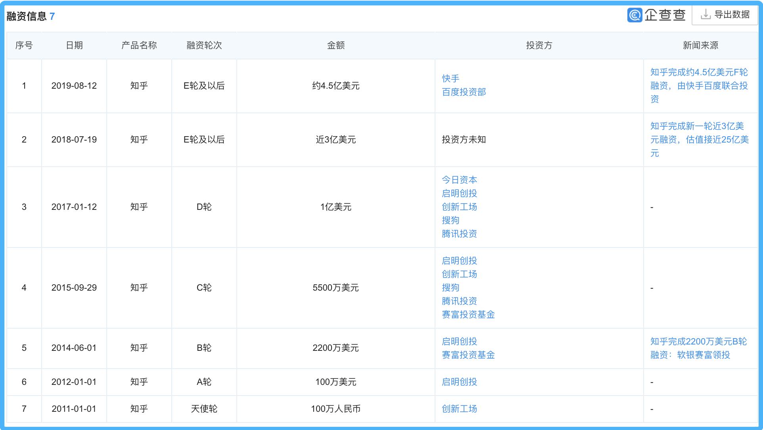Click the amount 2200万美元

tap(336, 348)
